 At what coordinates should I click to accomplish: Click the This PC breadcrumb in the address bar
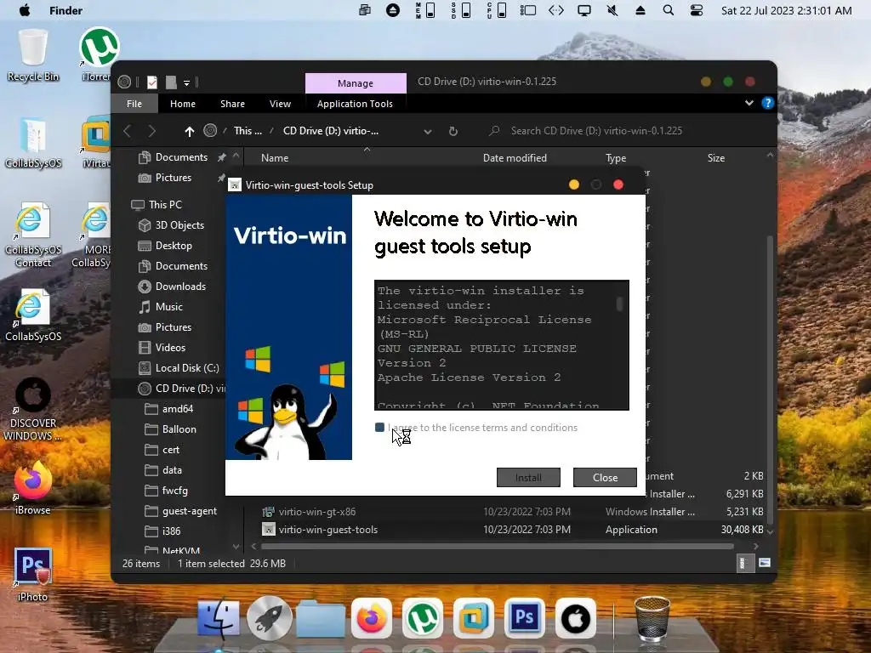[248, 131]
